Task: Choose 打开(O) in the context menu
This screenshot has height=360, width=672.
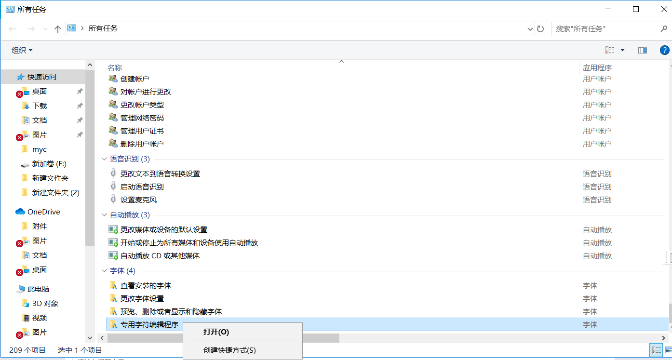Action: coord(216,332)
